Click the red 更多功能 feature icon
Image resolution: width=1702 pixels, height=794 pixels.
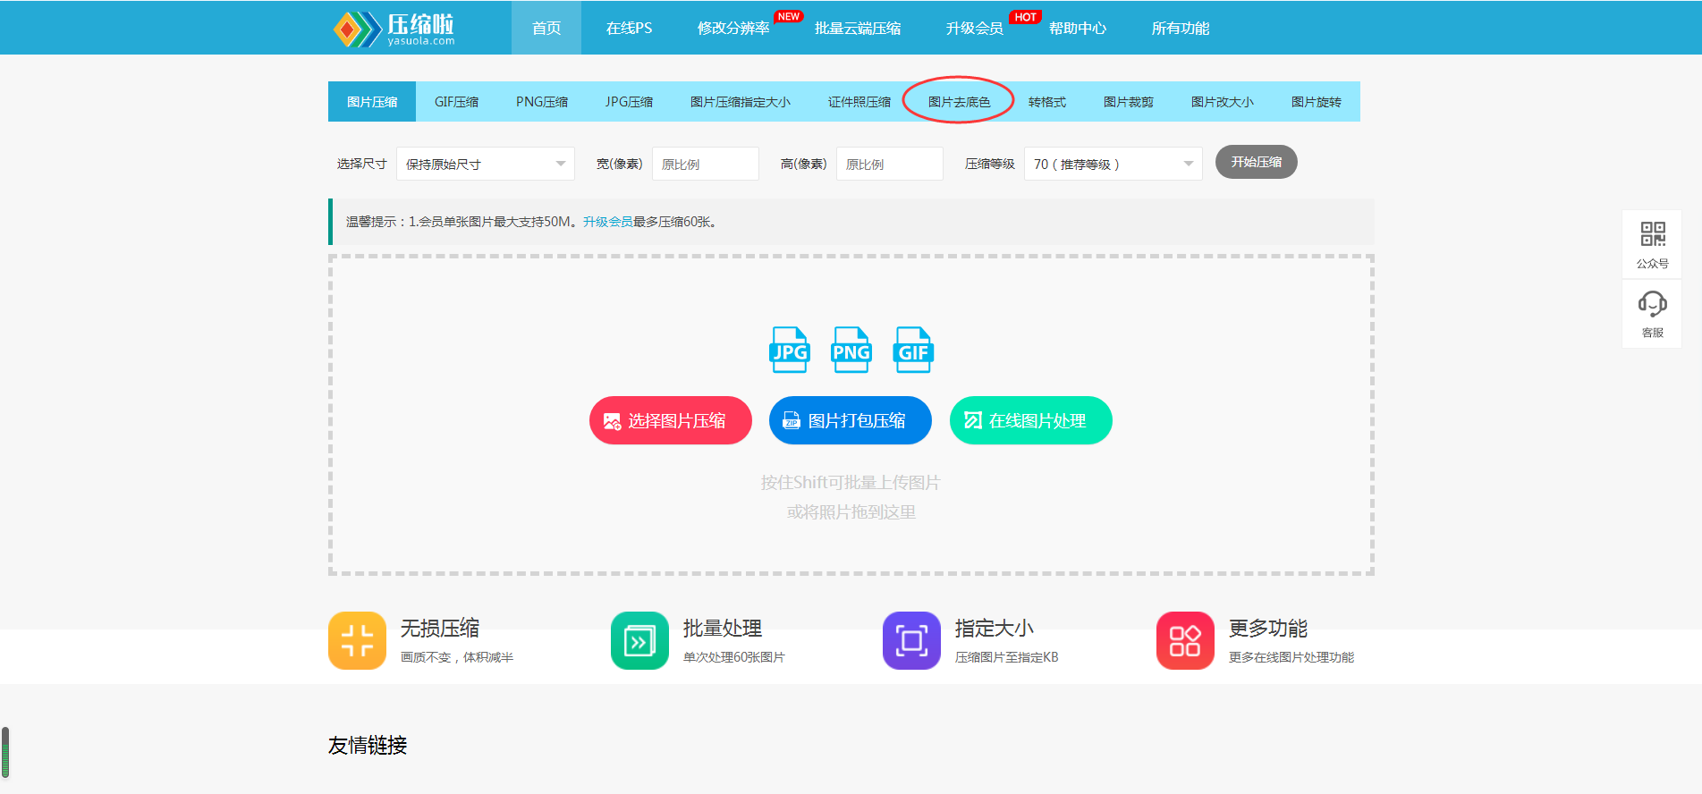(x=1185, y=640)
